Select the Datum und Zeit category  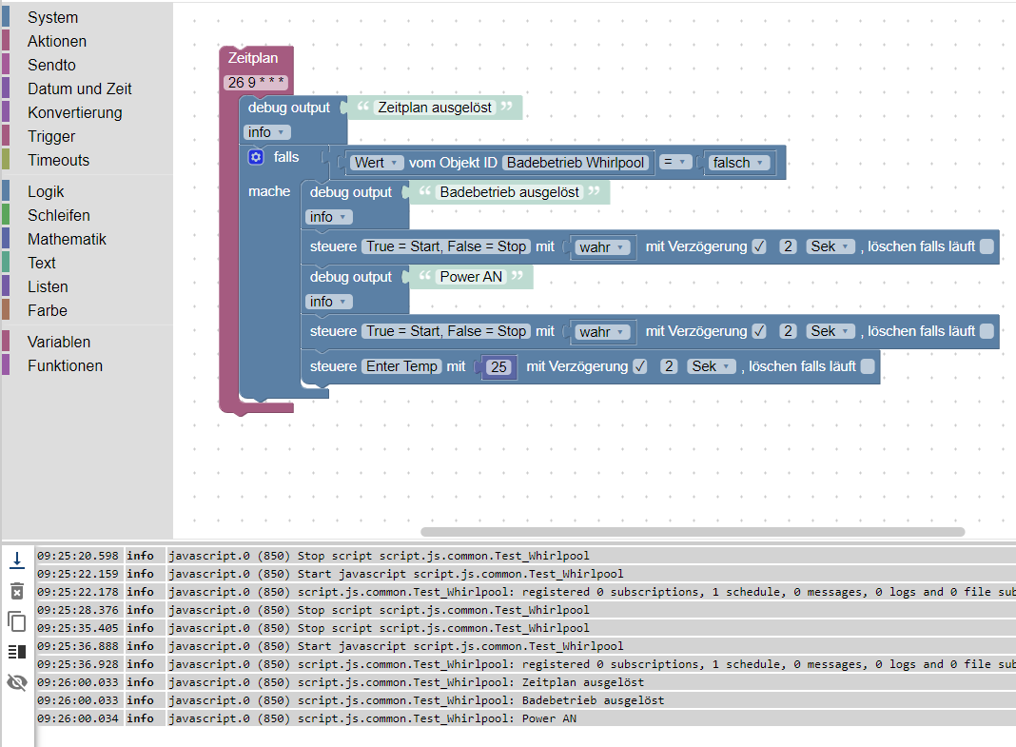80,88
